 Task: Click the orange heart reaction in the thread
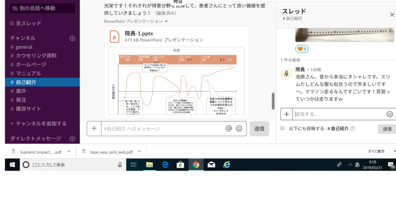tap(302, 49)
